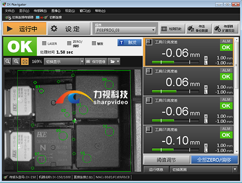Click the 工具05 ALM indicator
The height and width of the screenshot is (183, 242).
coord(226,99)
